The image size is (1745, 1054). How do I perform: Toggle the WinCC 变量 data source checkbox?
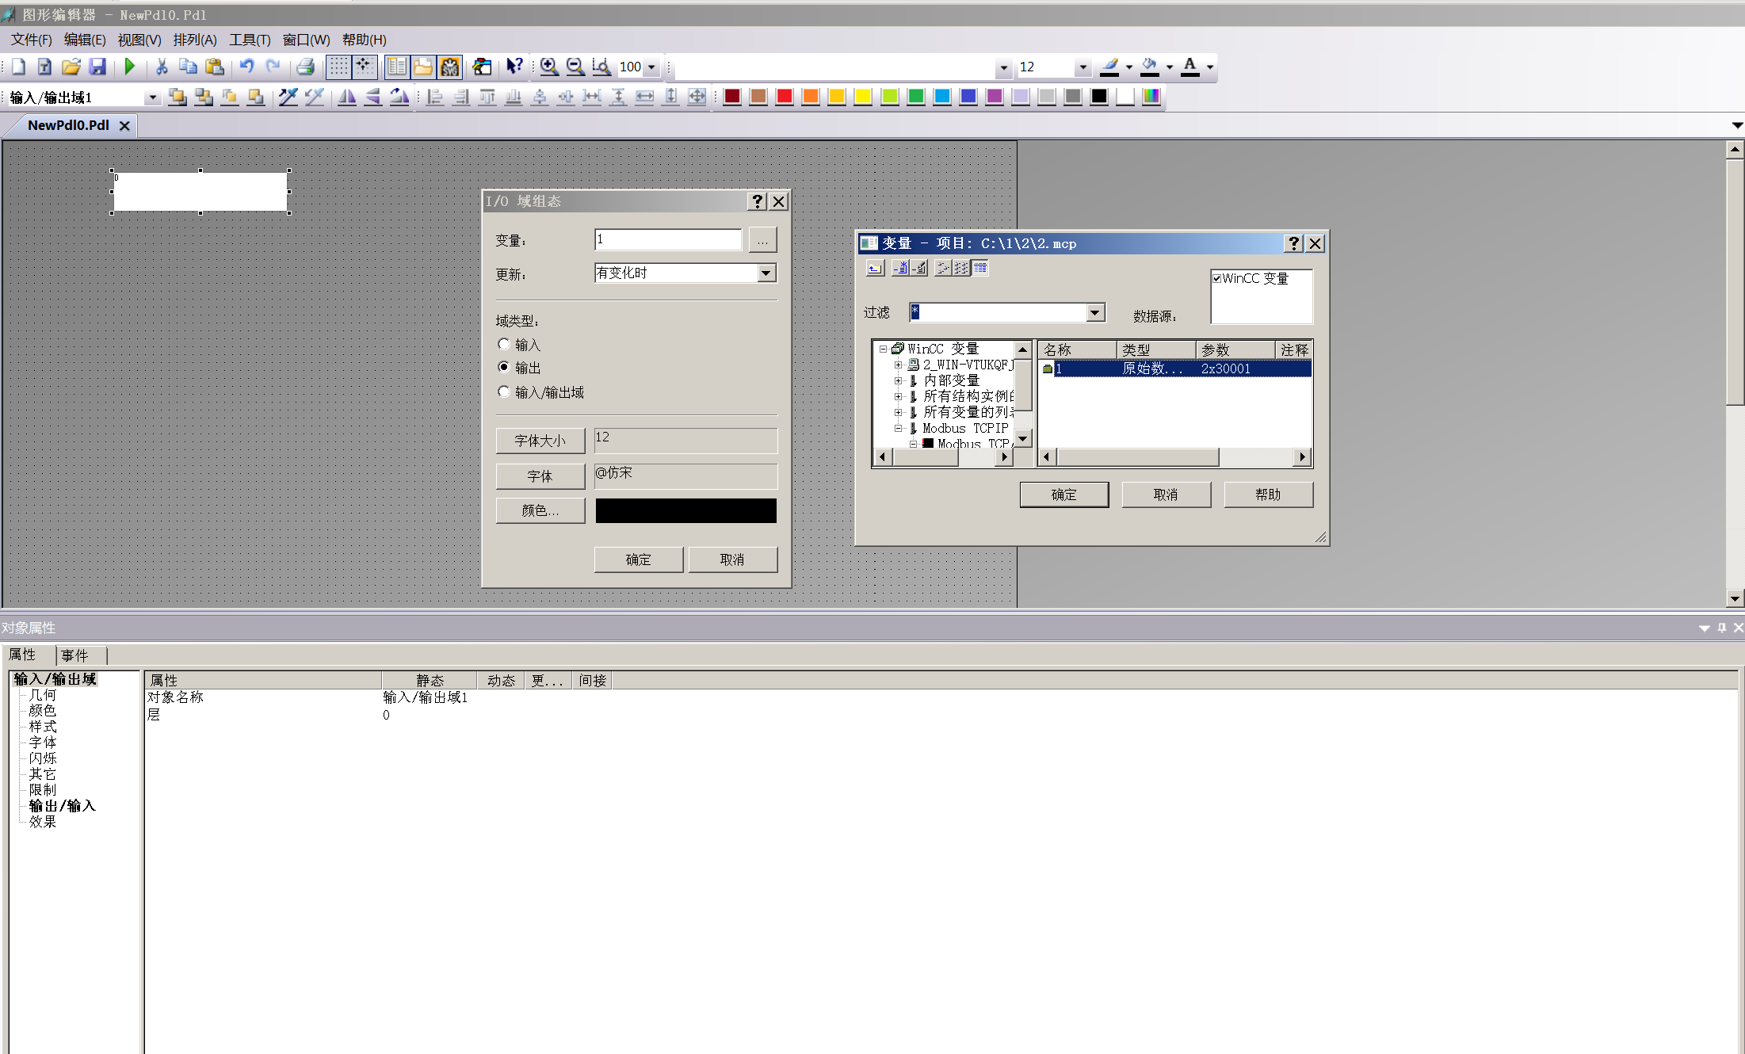(x=1216, y=278)
